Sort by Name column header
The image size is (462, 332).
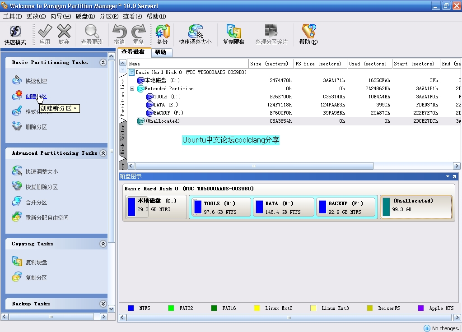[x=188, y=64]
